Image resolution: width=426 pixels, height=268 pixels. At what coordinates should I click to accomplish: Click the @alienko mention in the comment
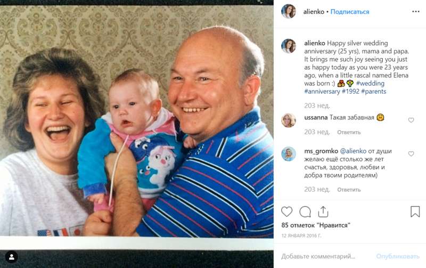click(353, 151)
